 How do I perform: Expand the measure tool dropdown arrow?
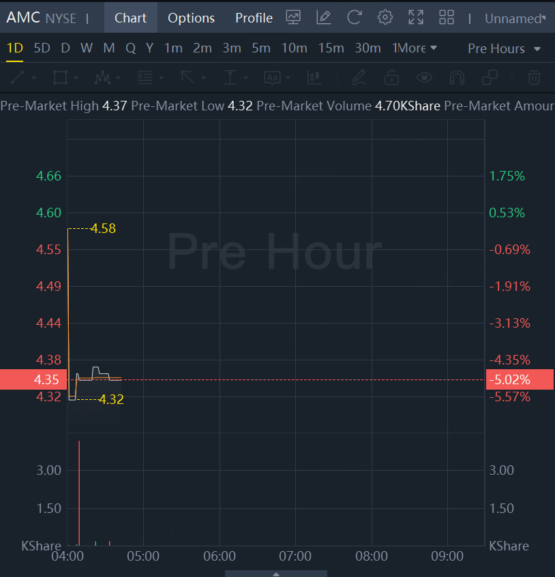click(245, 78)
